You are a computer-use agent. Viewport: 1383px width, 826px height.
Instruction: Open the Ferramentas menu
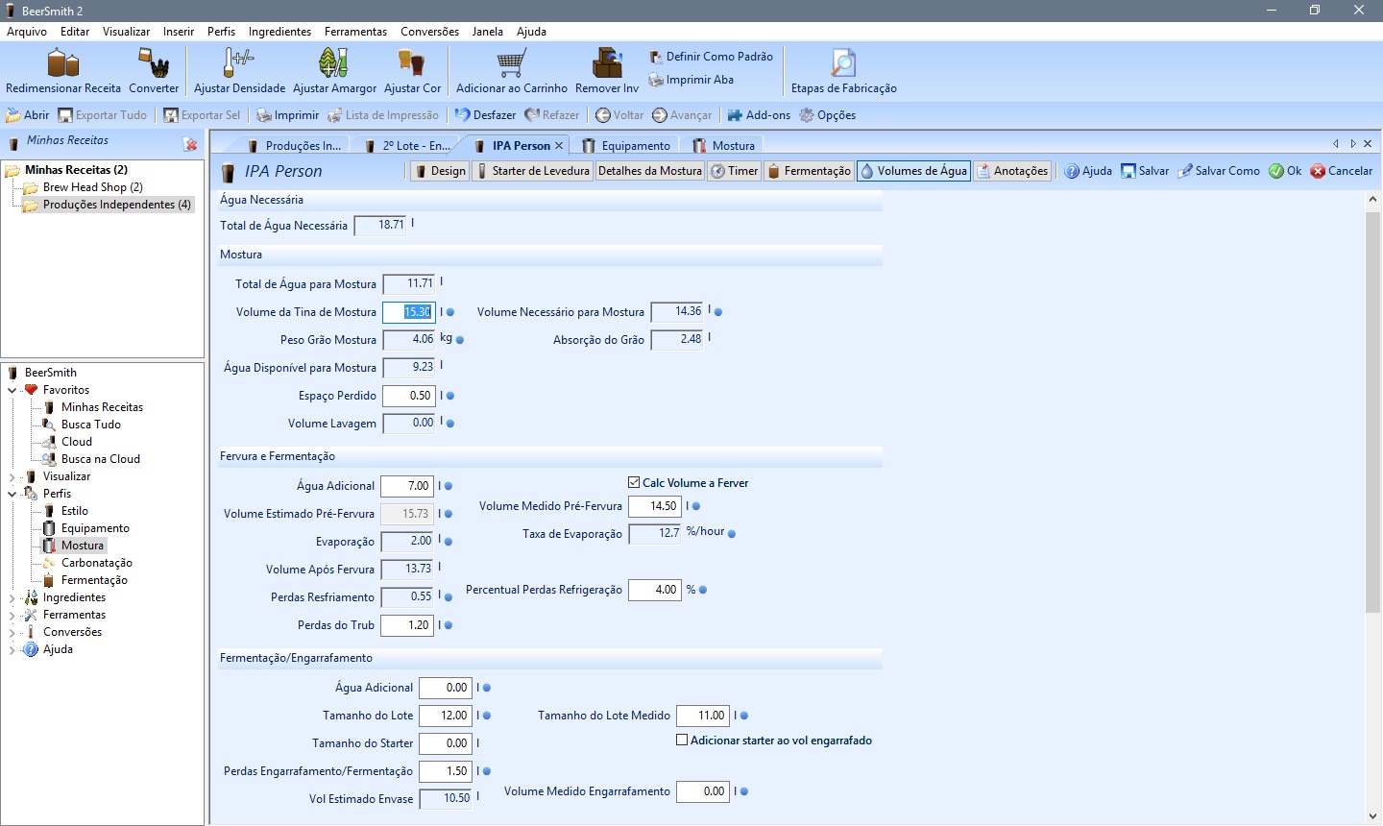click(x=355, y=32)
